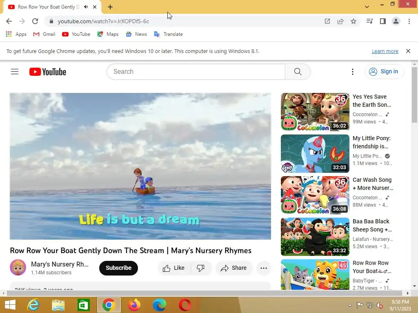Open the tab search chevron
This screenshot has width=418, height=313.
point(367,7)
